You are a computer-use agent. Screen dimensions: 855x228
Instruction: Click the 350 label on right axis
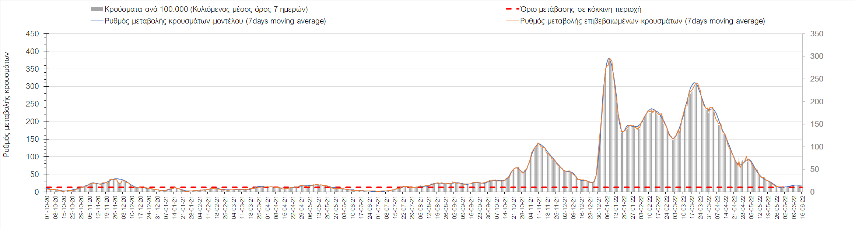(x=816, y=34)
